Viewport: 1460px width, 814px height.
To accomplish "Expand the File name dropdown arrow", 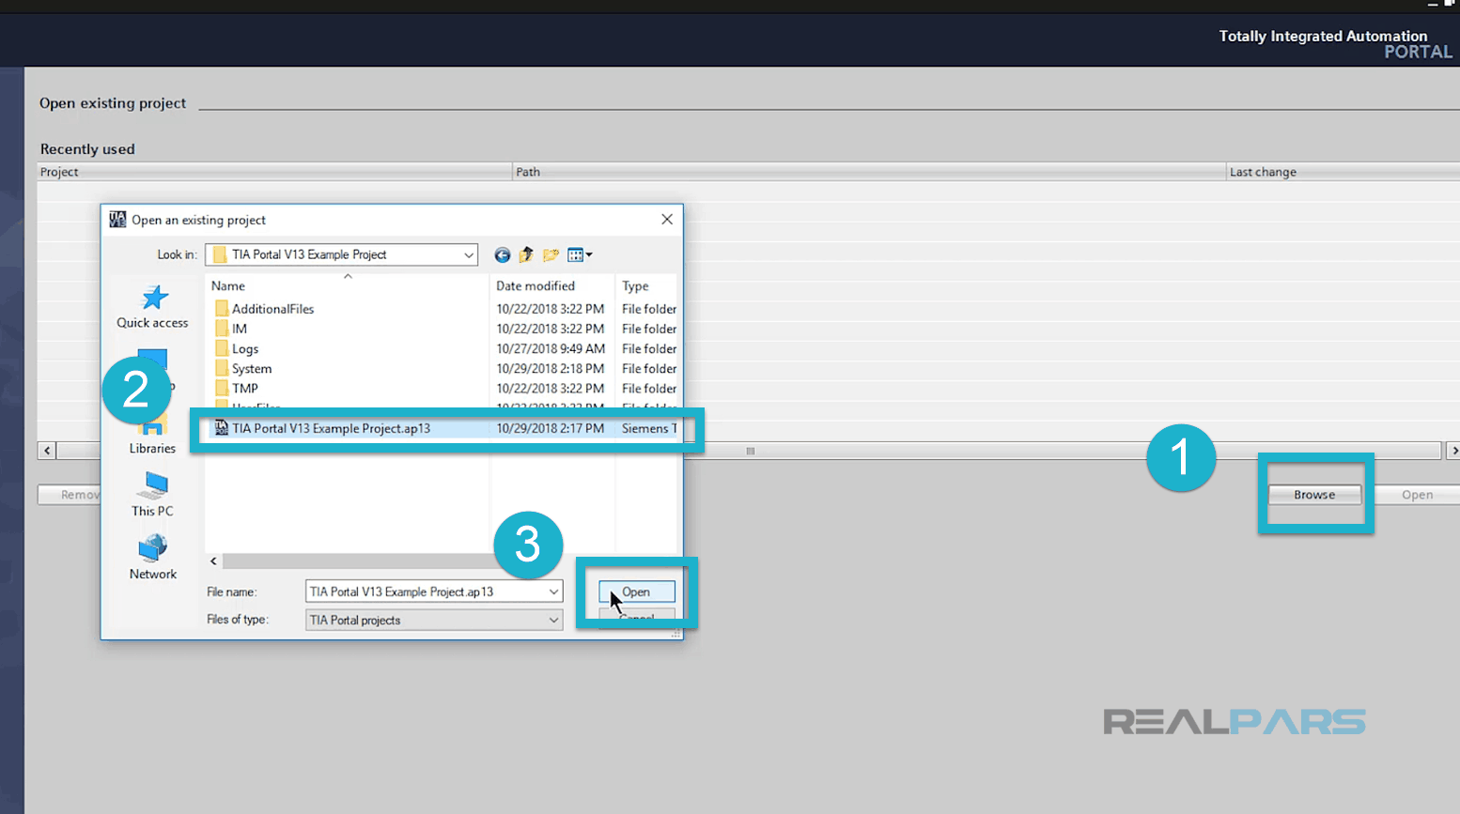I will [x=553, y=591].
